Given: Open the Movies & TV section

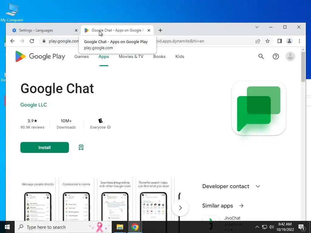Looking at the screenshot, I should 131,56.
